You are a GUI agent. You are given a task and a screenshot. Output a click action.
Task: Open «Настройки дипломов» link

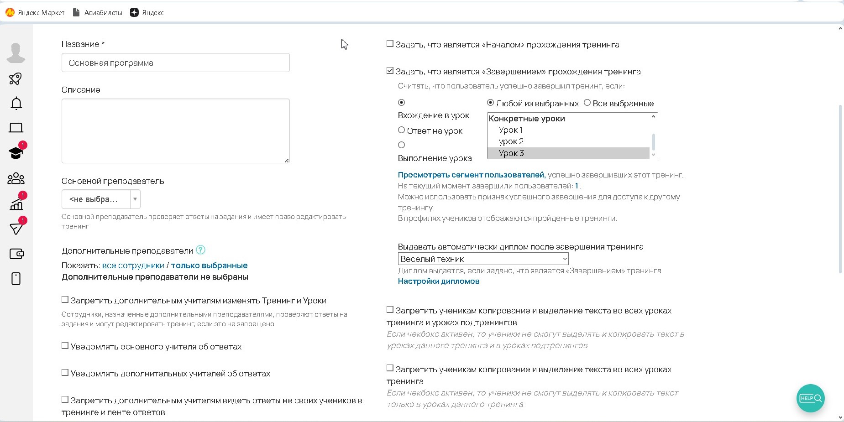point(438,281)
